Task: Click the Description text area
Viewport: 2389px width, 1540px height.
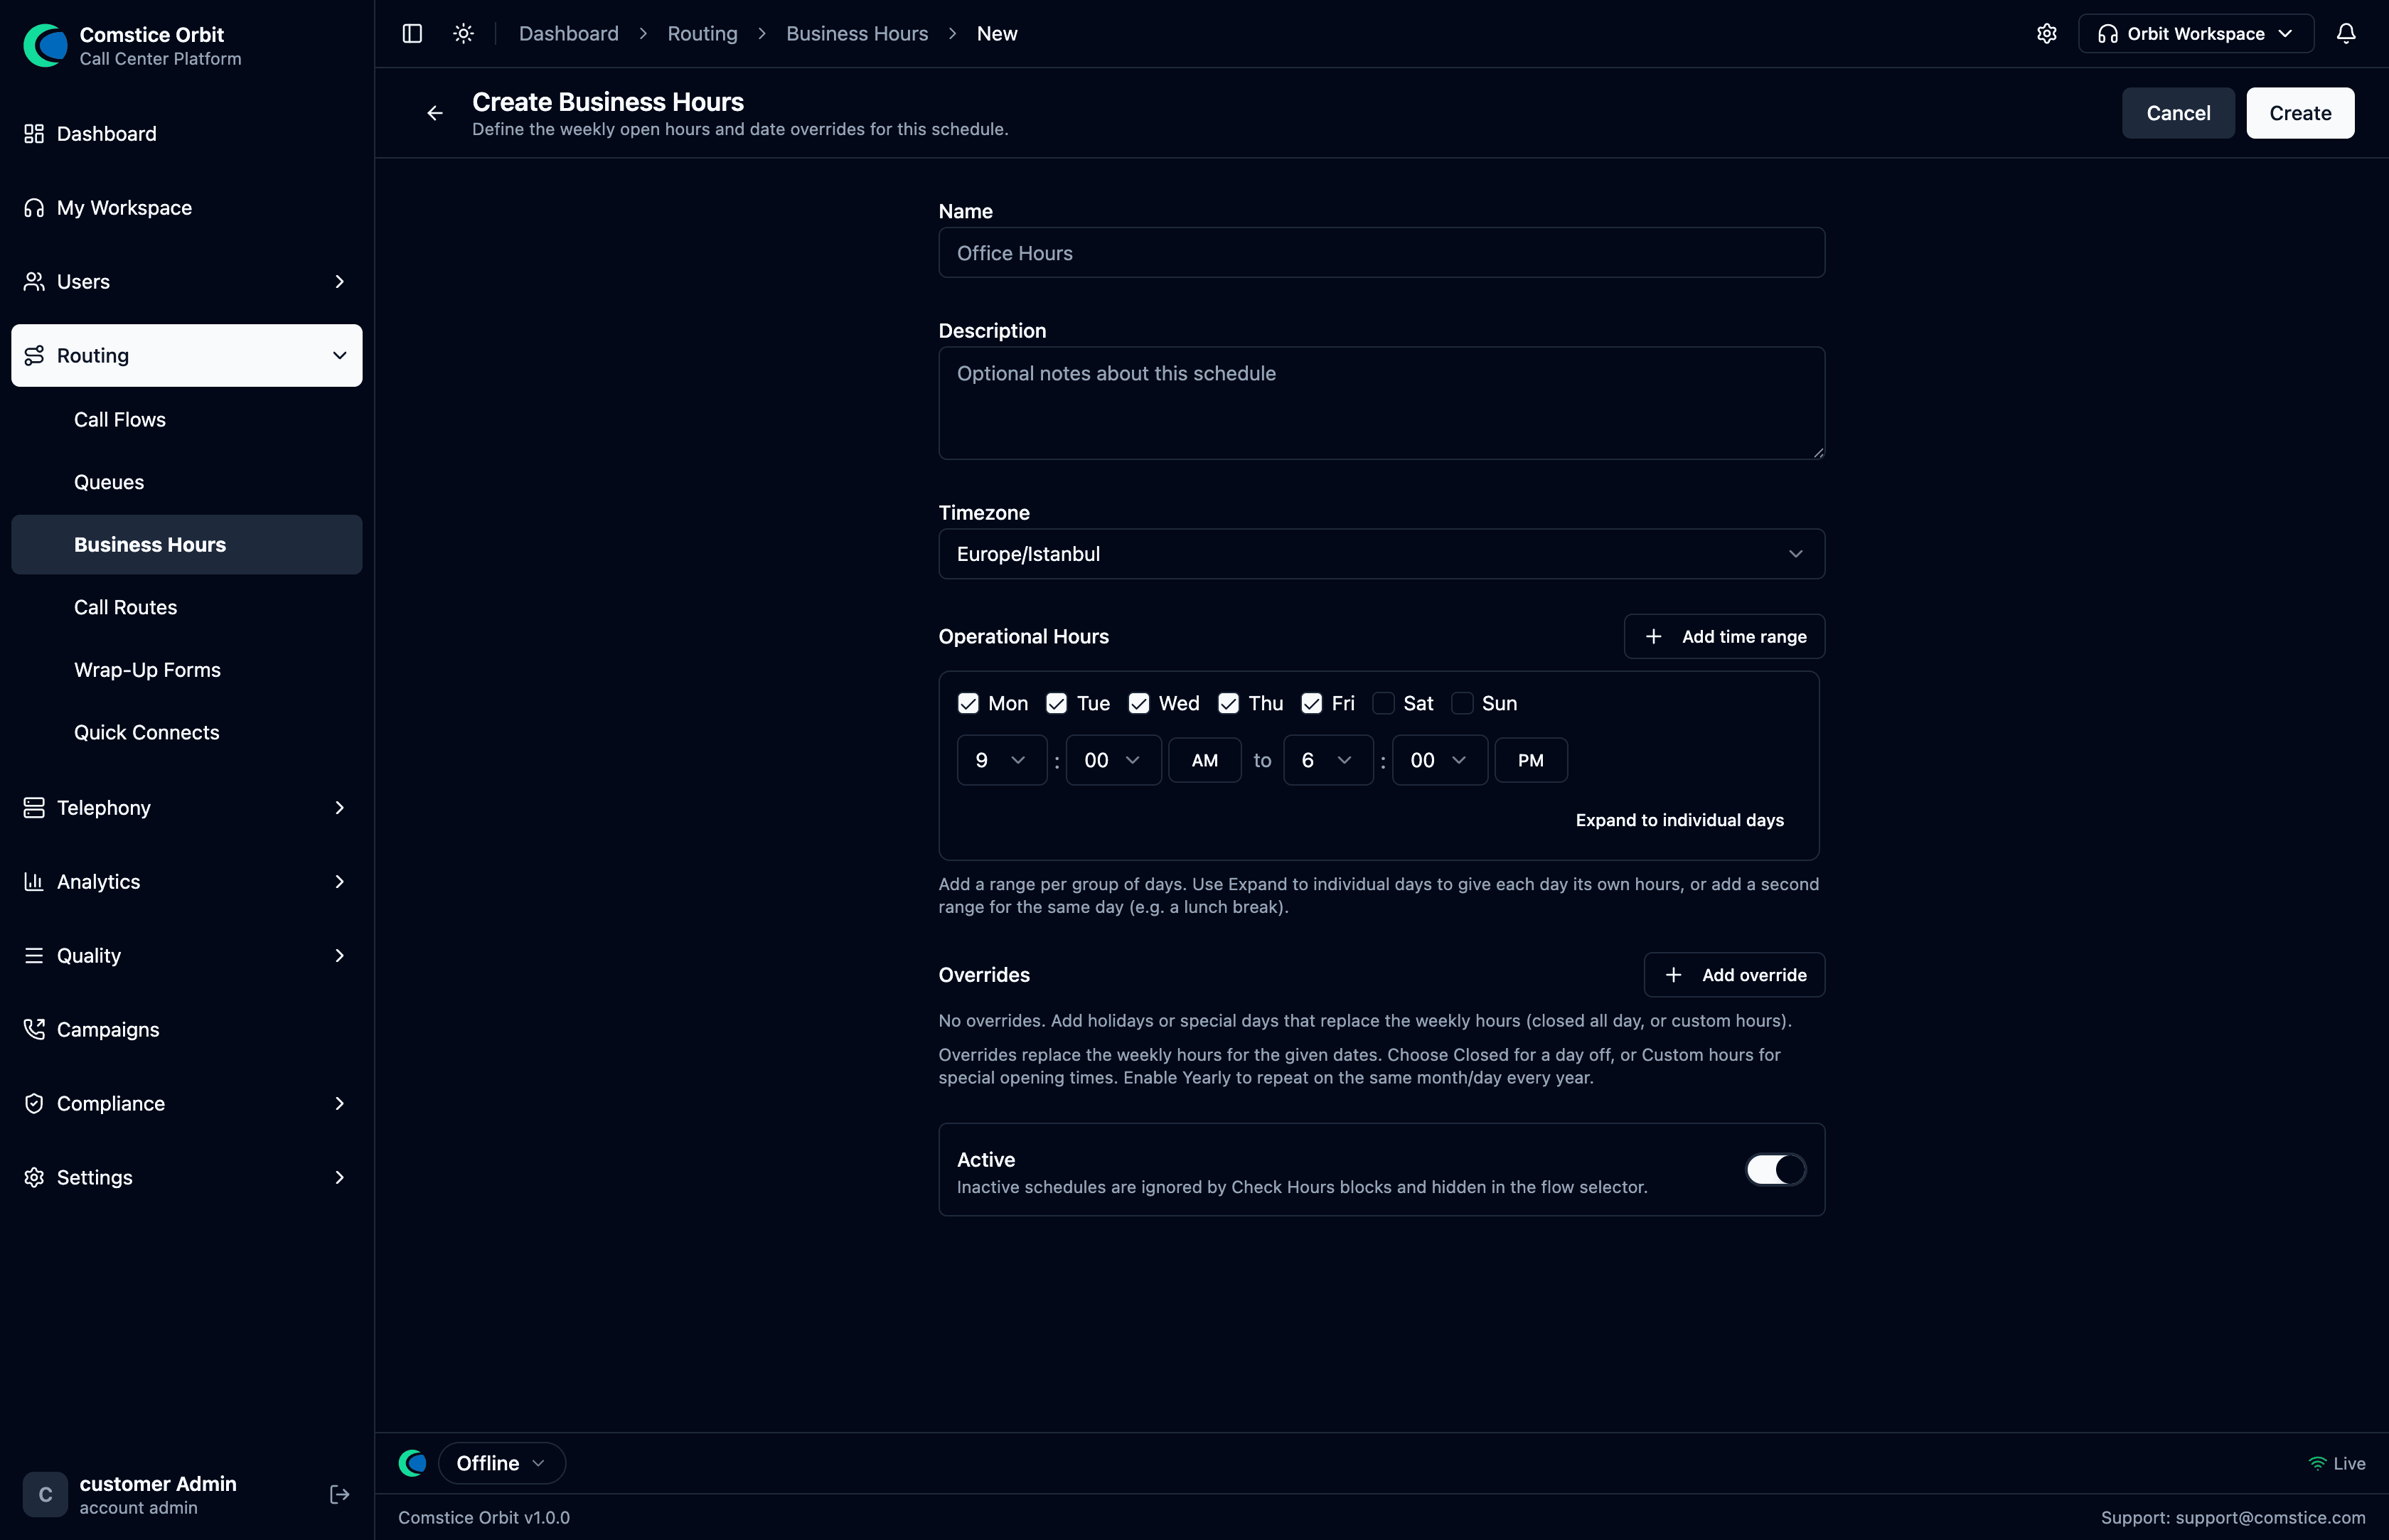Action: point(1381,403)
